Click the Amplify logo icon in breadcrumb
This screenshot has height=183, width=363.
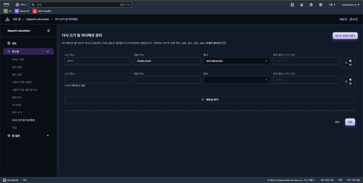click(7, 19)
